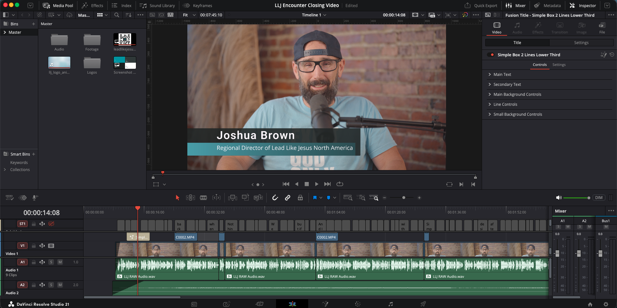Switch to the Inspector File tab

pos(602,28)
